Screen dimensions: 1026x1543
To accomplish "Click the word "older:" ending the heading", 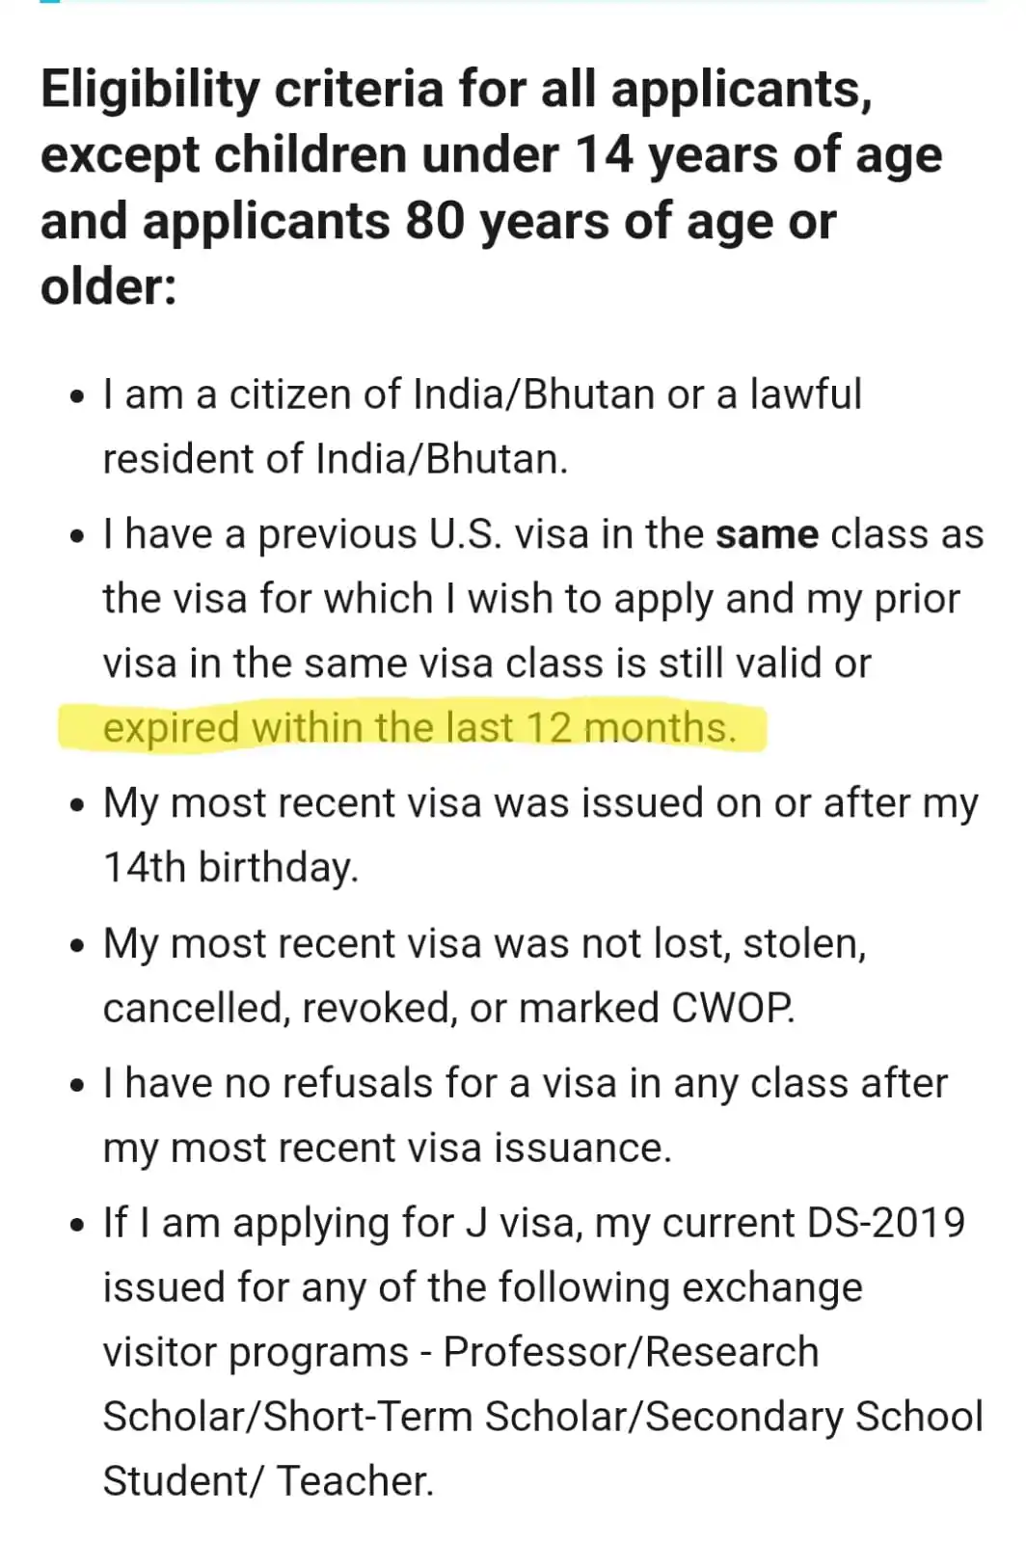I will 108,286.
